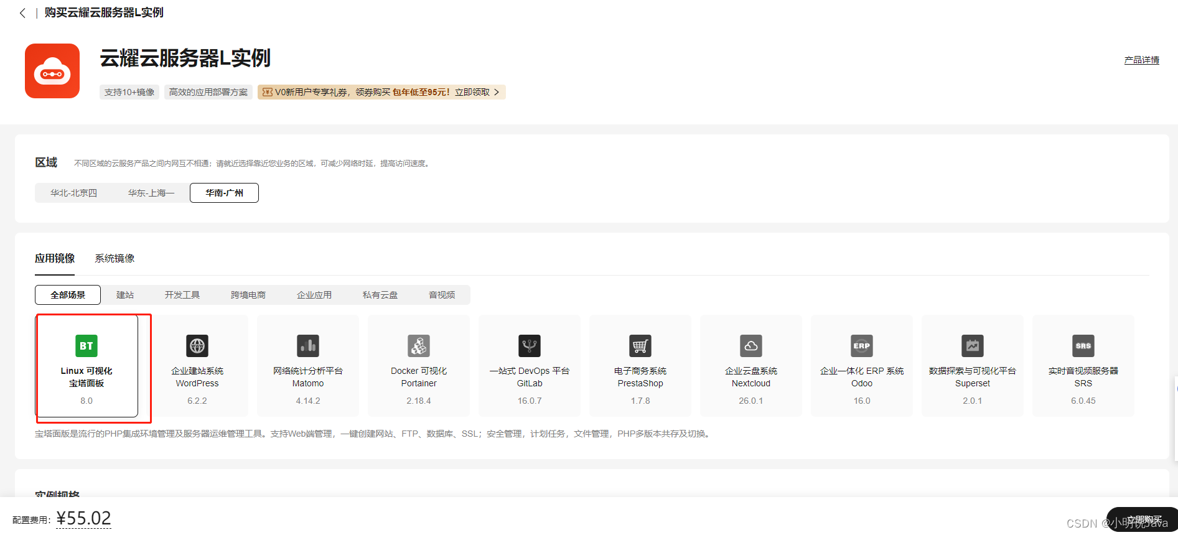Select the PrestaShop shopping cart icon
Screen dimensions: 1178x535
tap(640, 346)
